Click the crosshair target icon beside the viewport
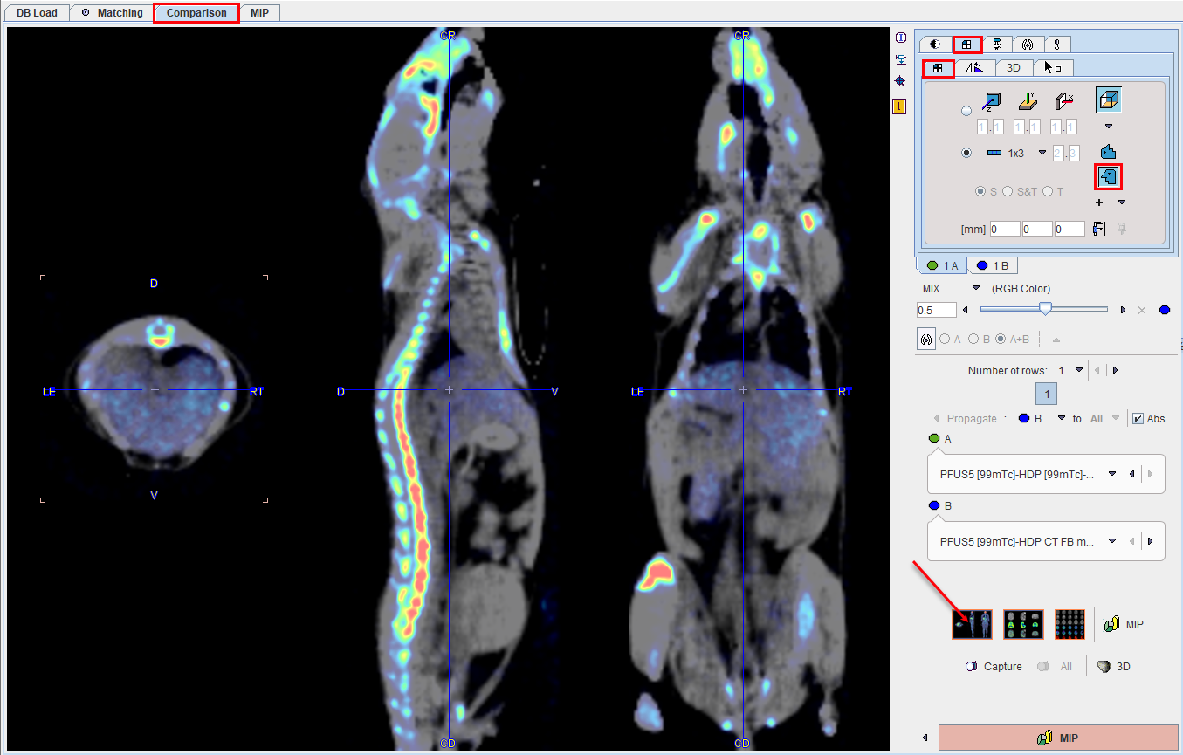 [x=900, y=81]
